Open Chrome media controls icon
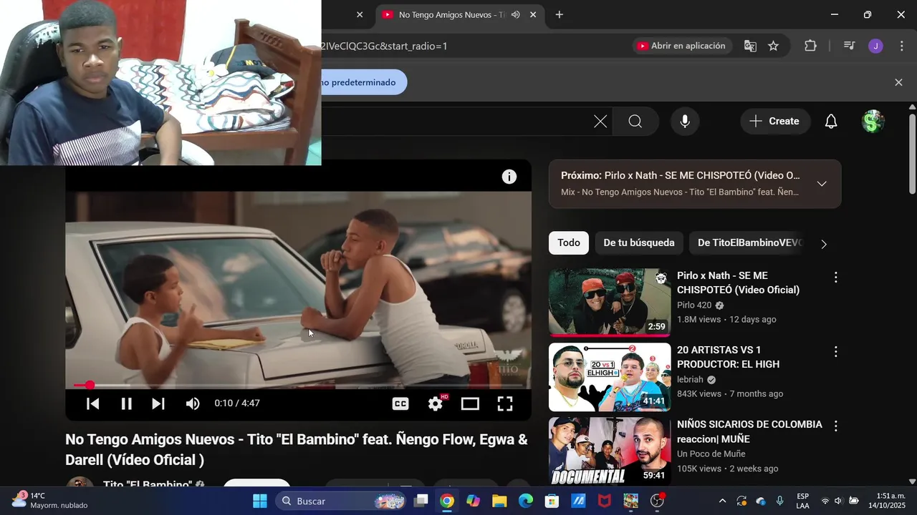Viewport: 917px width, 515px height. coord(850,46)
